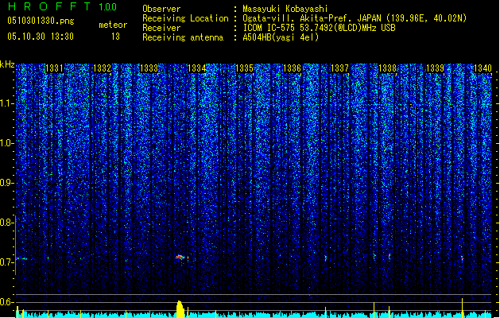
Task: Click the 'Receiving antenna' label
Action: [x=183, y=37]
